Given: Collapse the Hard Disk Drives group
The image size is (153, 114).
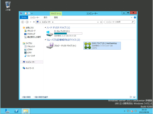Looking at the screenshot, I should click(45, 28).
